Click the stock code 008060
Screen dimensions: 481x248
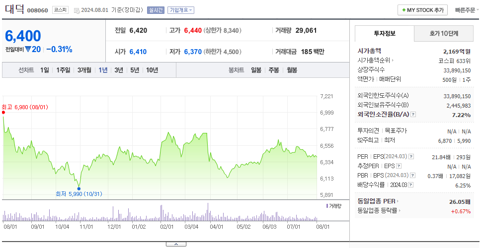point(38,10)
